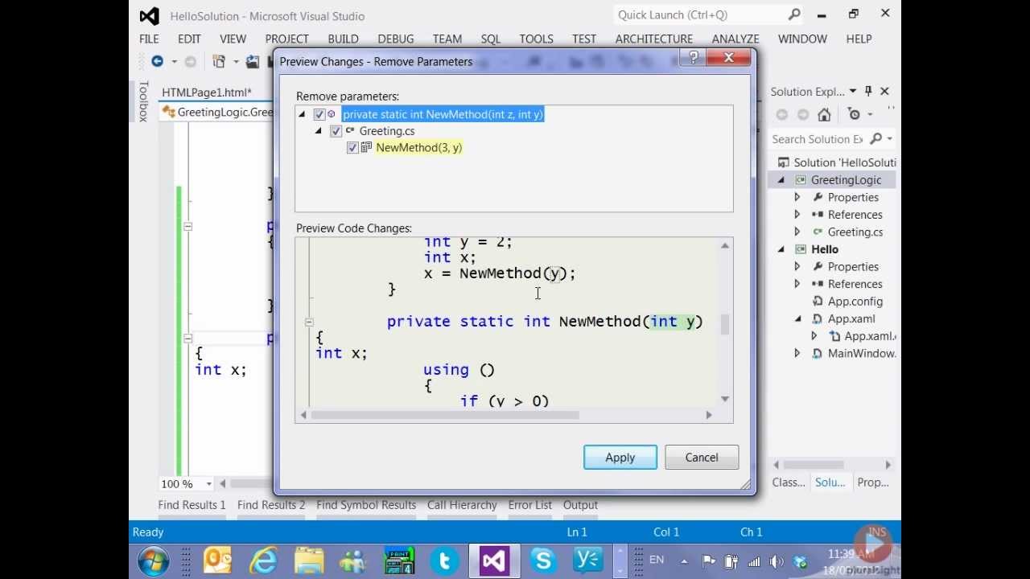This screenshot has height=579, width=1030.
Task: Switch to the Find Results 1 tab
Action: click(x=192, y=505)
